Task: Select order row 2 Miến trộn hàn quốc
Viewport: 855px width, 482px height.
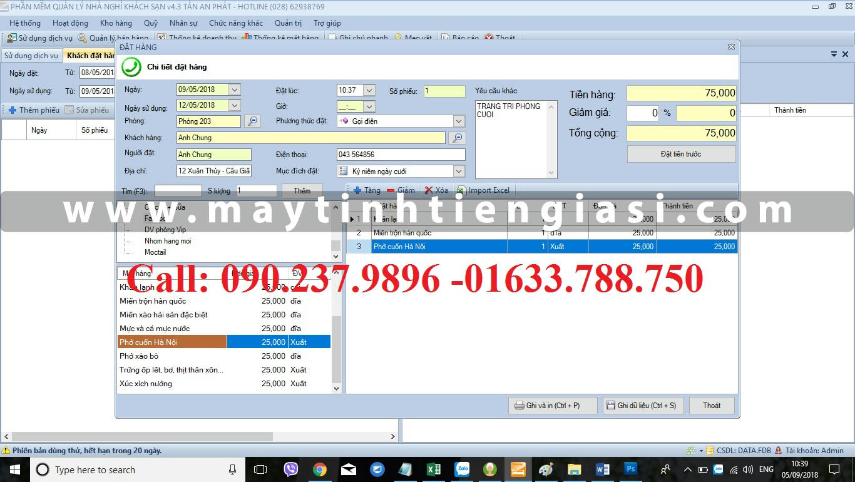Action: click(x=542, y=233)
